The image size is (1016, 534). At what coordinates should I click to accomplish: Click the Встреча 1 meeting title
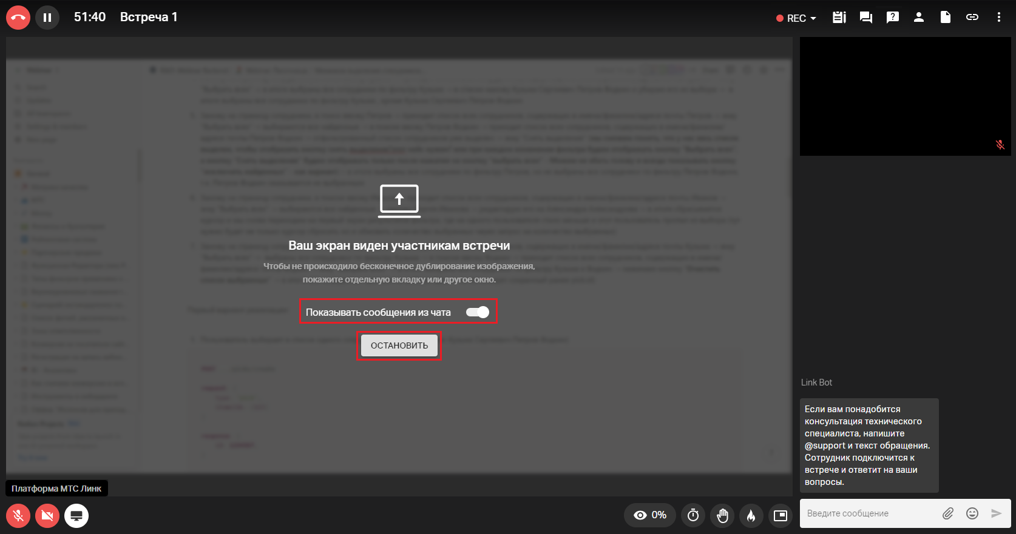coord(149,17)
